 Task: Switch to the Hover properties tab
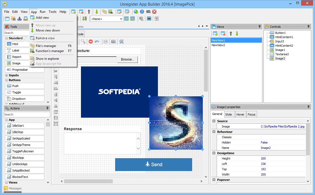[240, 114]
